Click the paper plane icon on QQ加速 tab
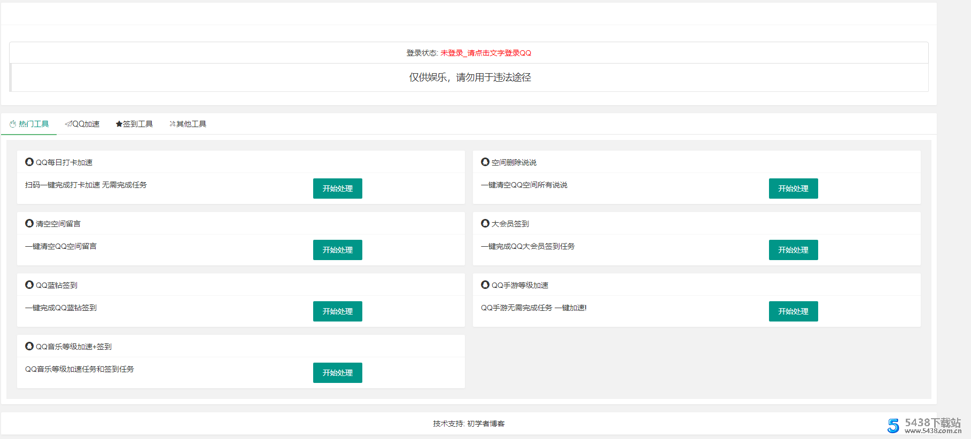 pyautogui.click(x=68, y=124)
